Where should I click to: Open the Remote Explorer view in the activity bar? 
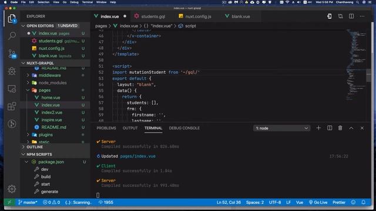tap(12, 89)
